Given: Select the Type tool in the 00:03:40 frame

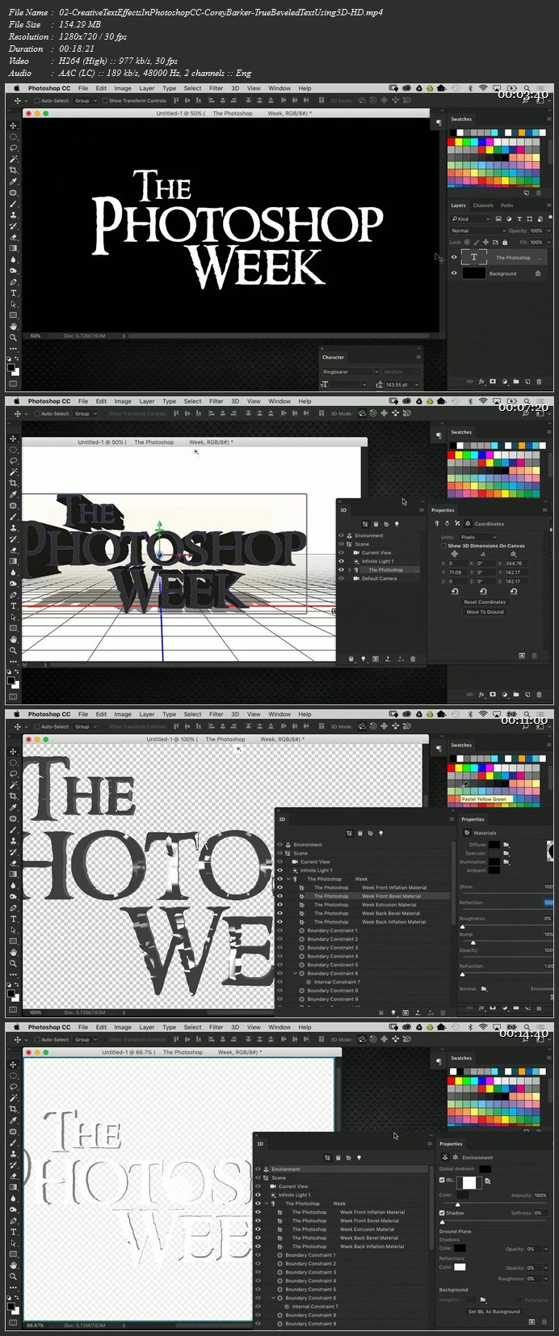Looking at the screenshot, I should click(13, 293).
